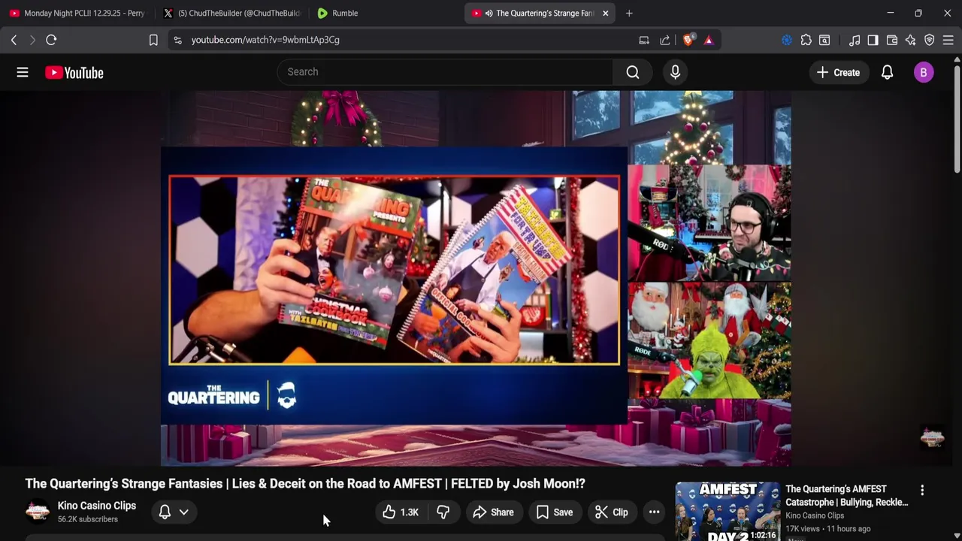Open a new browser tab with plus
The height and width of the screenshot is (541, 962).
629,13
